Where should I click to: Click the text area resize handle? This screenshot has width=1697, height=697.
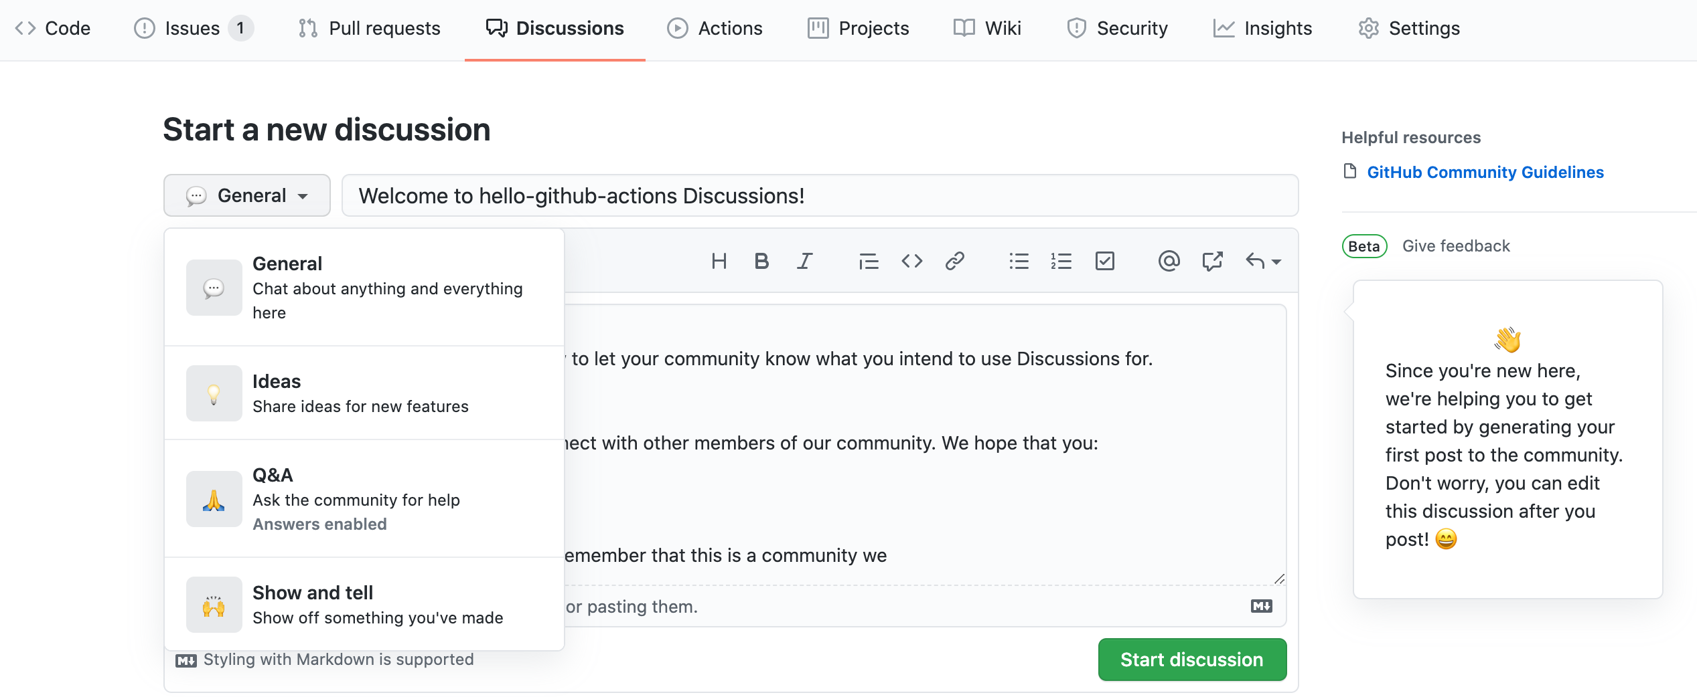(x=1279, y=579)
